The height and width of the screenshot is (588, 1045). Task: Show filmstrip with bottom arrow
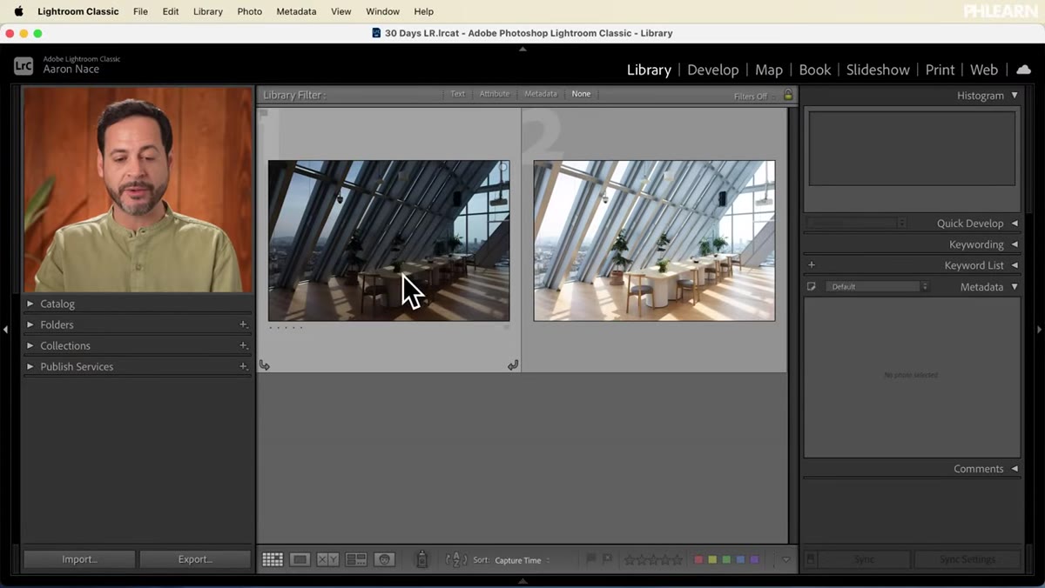point(522,582)
